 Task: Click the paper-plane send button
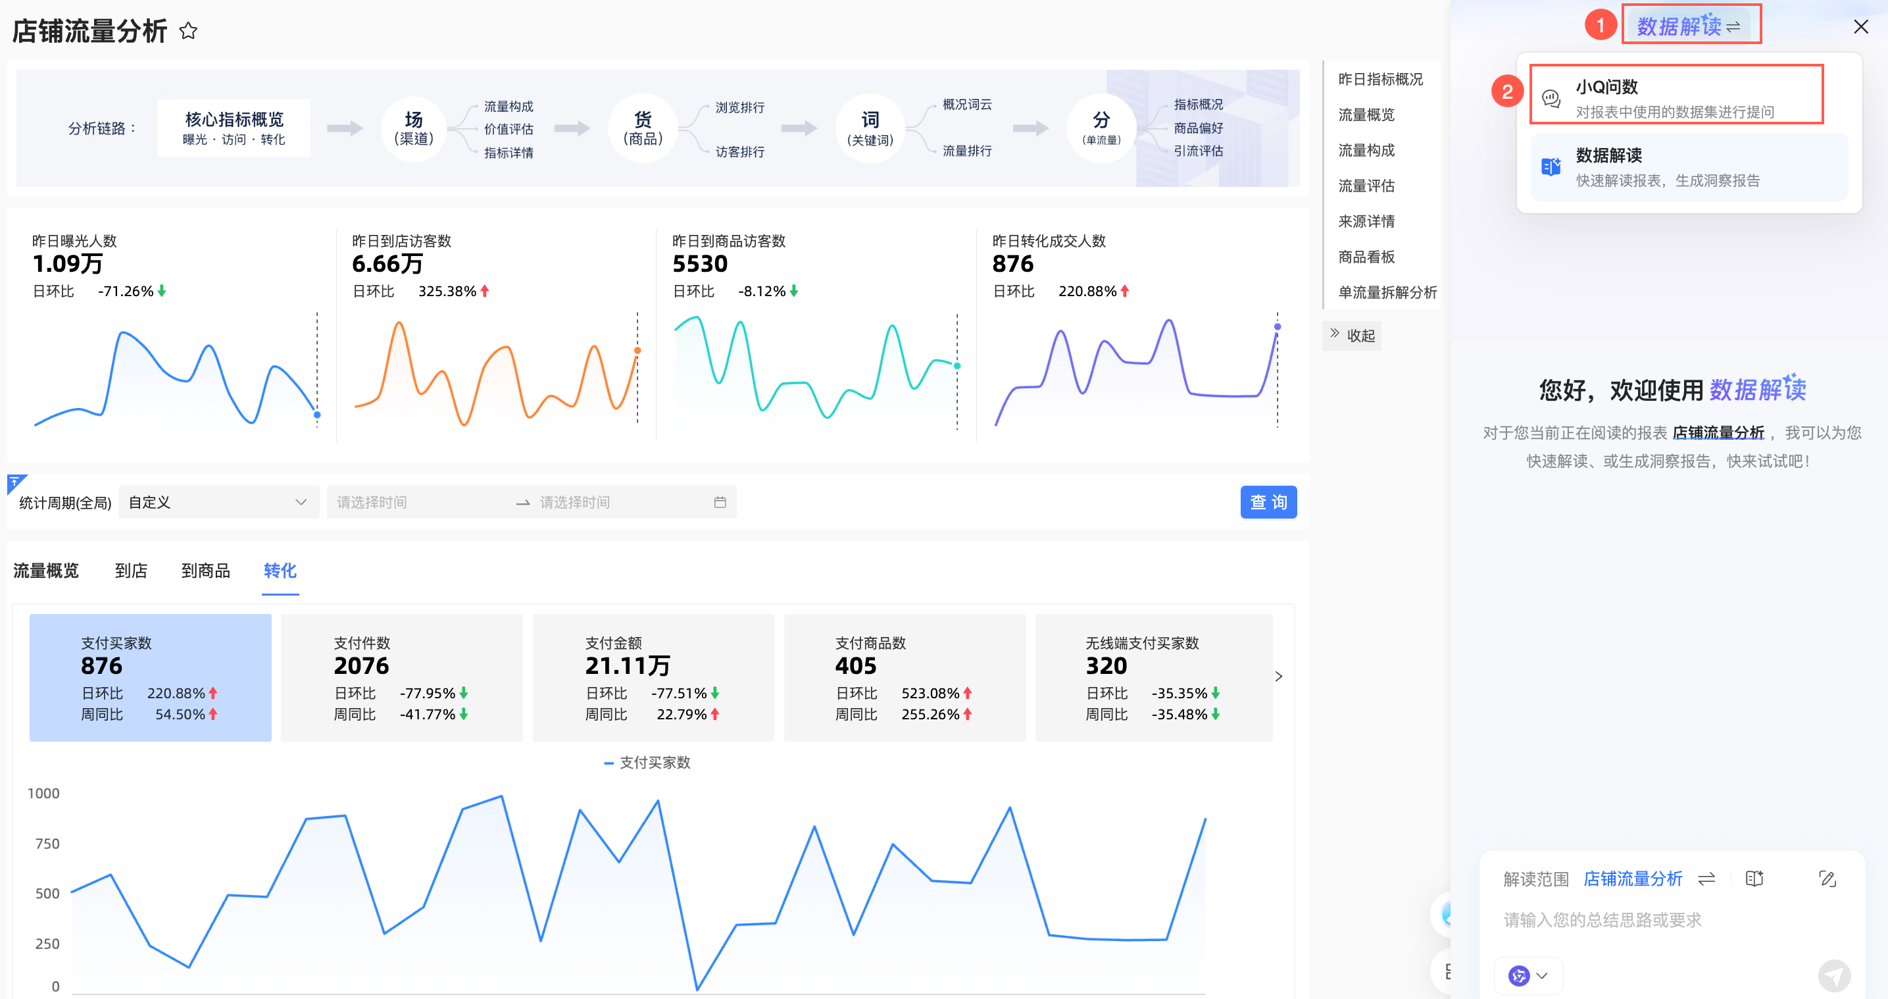coord(1834,976)
